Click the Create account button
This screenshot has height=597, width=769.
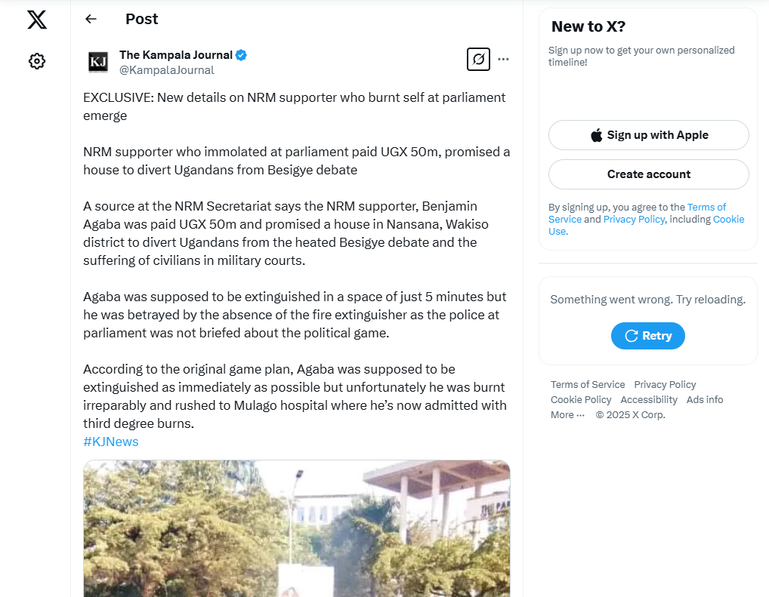tap(648, 174)
